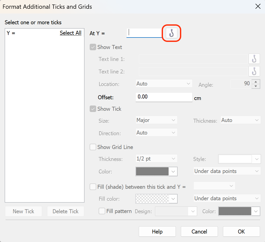Toggle the Show Tick checkbox
Screen dimensions: 265x242
click(x=93, y=109)
